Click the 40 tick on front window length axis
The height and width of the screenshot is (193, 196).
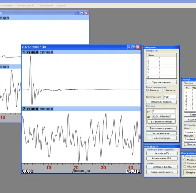[130, 168]
